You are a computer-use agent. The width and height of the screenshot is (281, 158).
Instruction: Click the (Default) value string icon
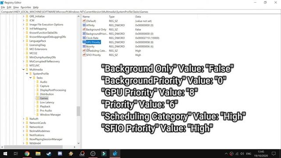84,21
